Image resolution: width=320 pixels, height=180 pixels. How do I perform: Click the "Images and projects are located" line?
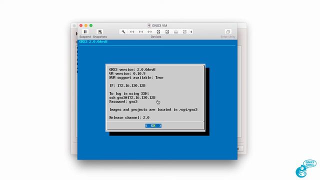153,109
